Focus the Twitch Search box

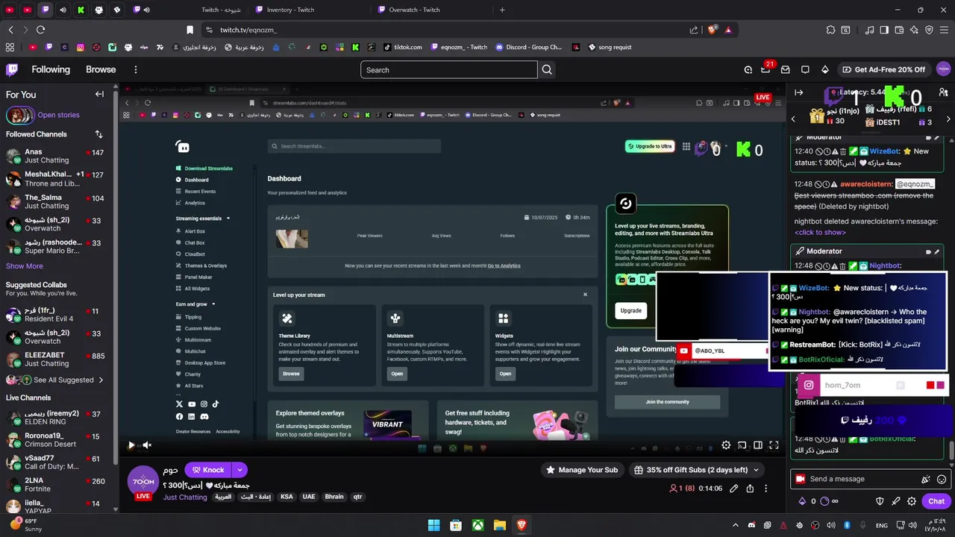[x=449, y=69]
